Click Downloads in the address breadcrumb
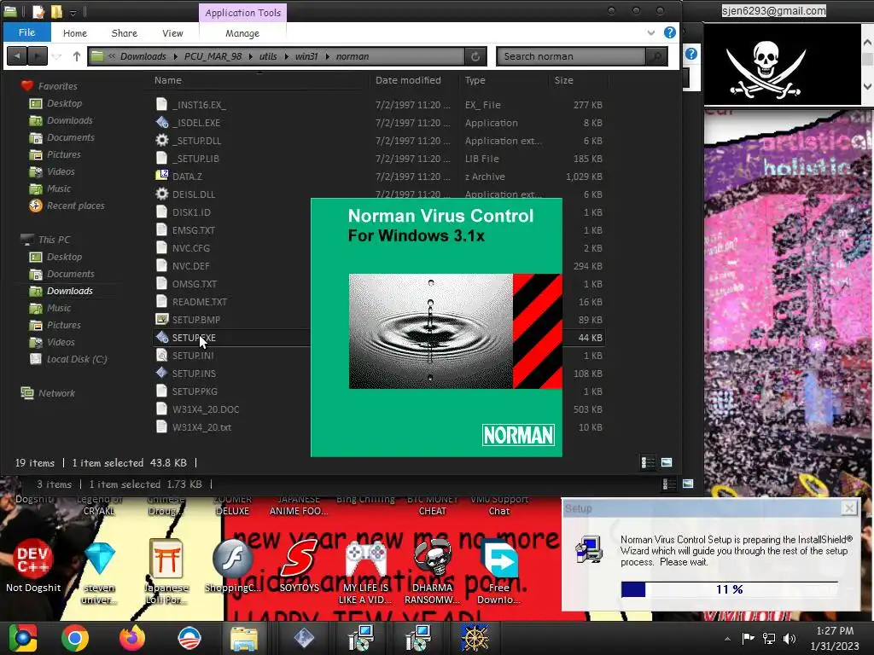874x655 pixels. 143,56
